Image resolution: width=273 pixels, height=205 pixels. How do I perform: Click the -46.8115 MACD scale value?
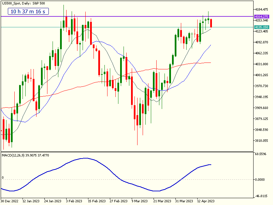pos(262,196)
